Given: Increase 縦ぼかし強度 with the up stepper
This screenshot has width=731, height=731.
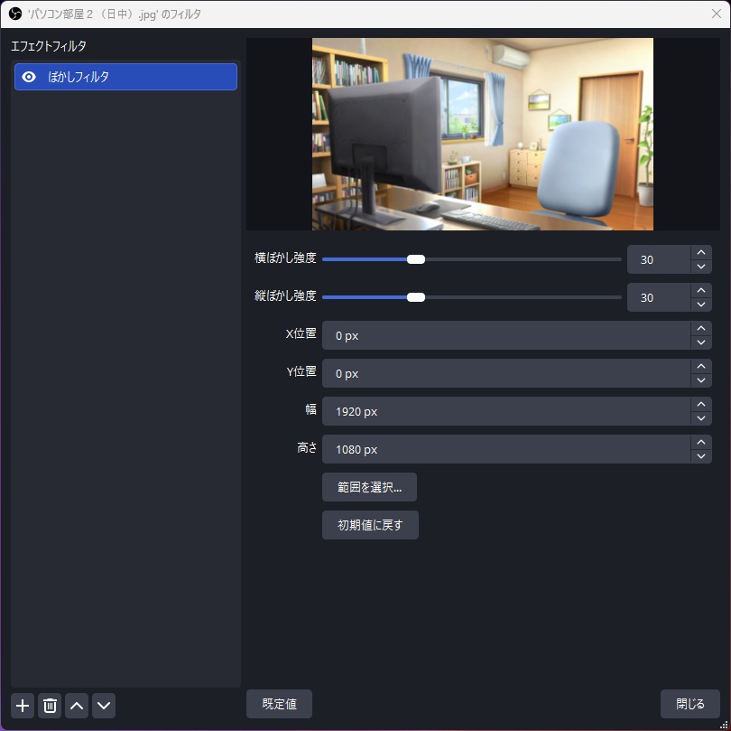Looking at the screenshot, I should coord(701,290).
